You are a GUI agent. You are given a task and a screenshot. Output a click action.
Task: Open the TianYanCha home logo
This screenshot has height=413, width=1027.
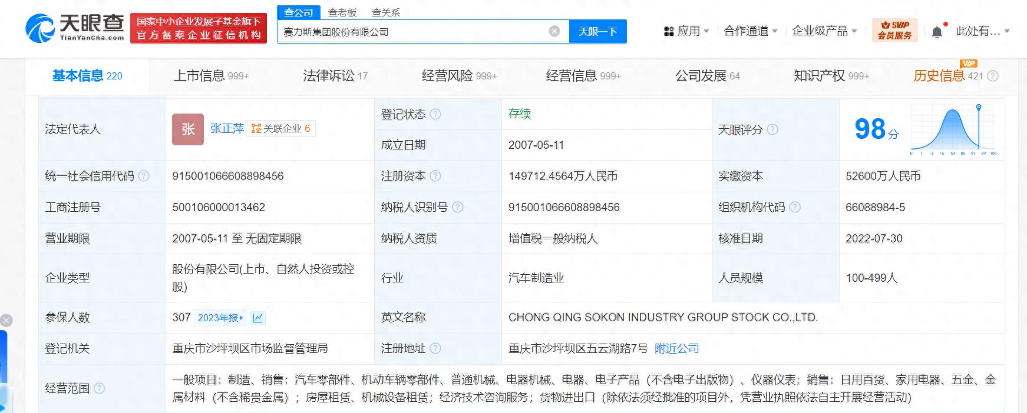75,28
